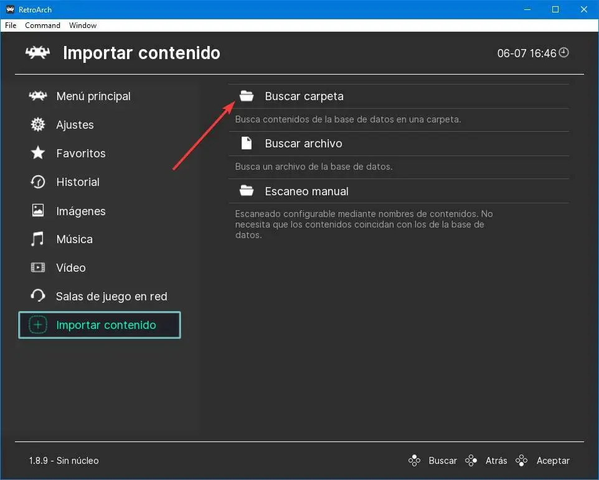Click the RetroArch title bar app icon
Image resolution: width=599 pixels, height=480 pixels.
11,9
